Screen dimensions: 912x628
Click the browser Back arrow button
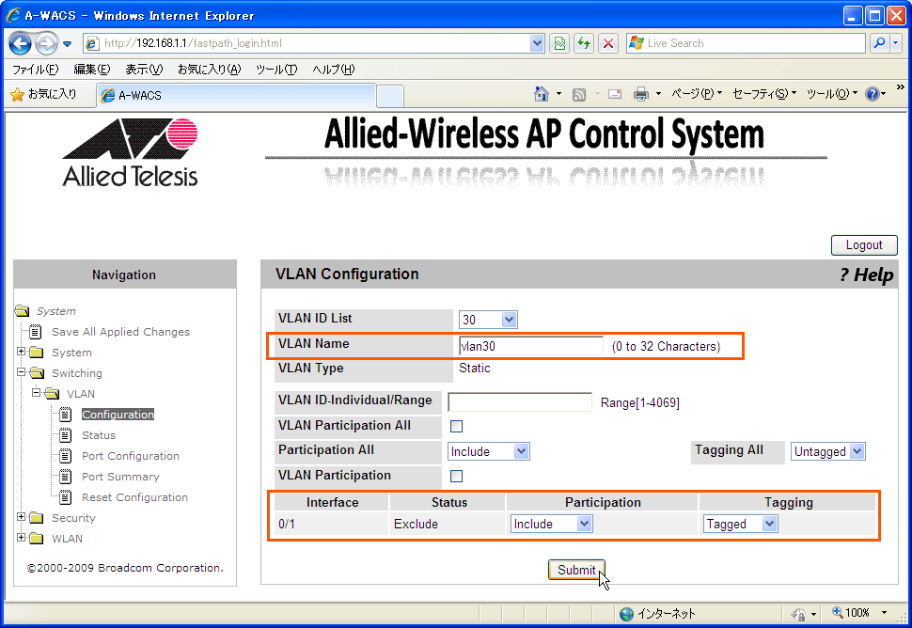(21, 43)
